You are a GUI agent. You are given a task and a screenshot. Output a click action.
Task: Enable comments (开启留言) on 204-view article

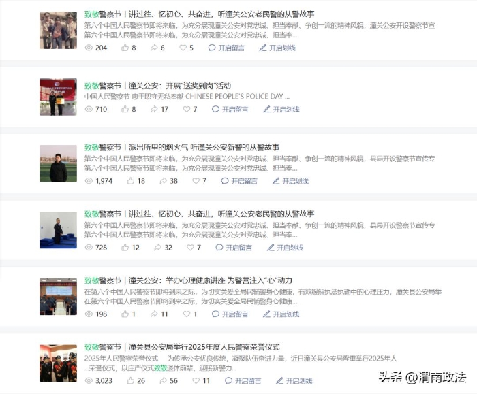226,48
